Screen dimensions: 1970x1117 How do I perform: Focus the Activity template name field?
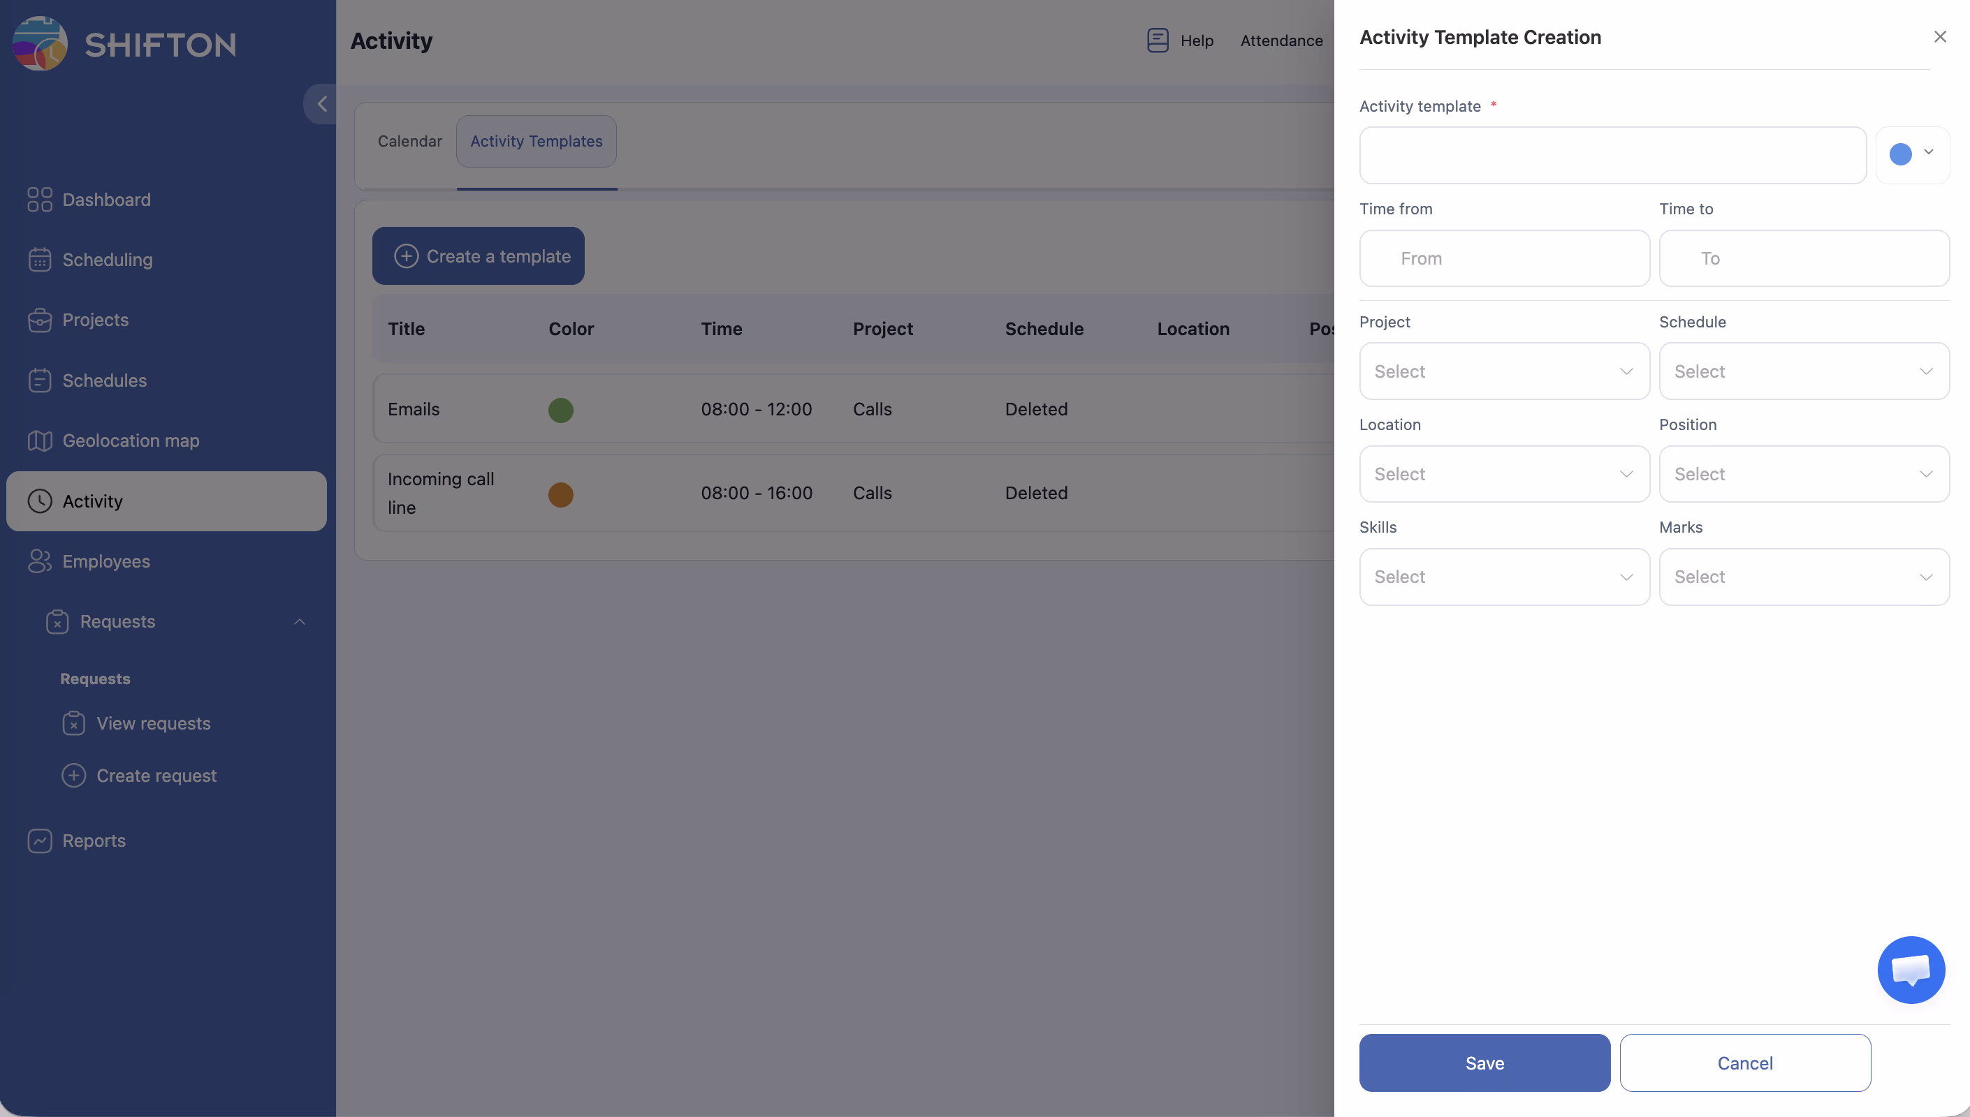(x=1612, y=155)
